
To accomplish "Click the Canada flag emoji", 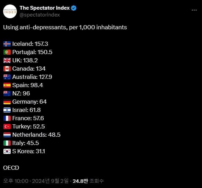I will coord(7,69).
